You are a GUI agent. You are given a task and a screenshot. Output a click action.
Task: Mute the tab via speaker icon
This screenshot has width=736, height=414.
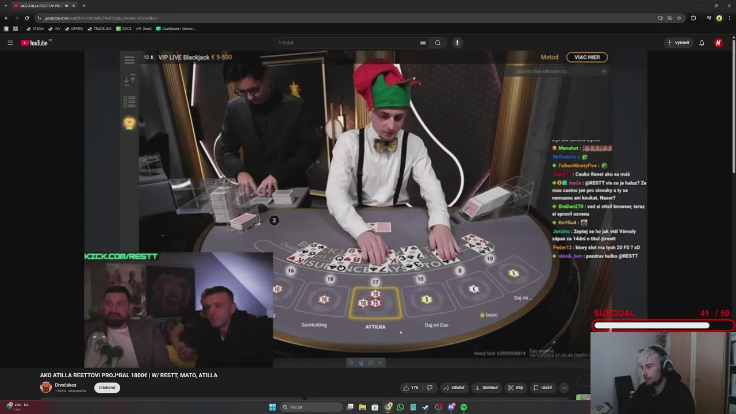67,6
